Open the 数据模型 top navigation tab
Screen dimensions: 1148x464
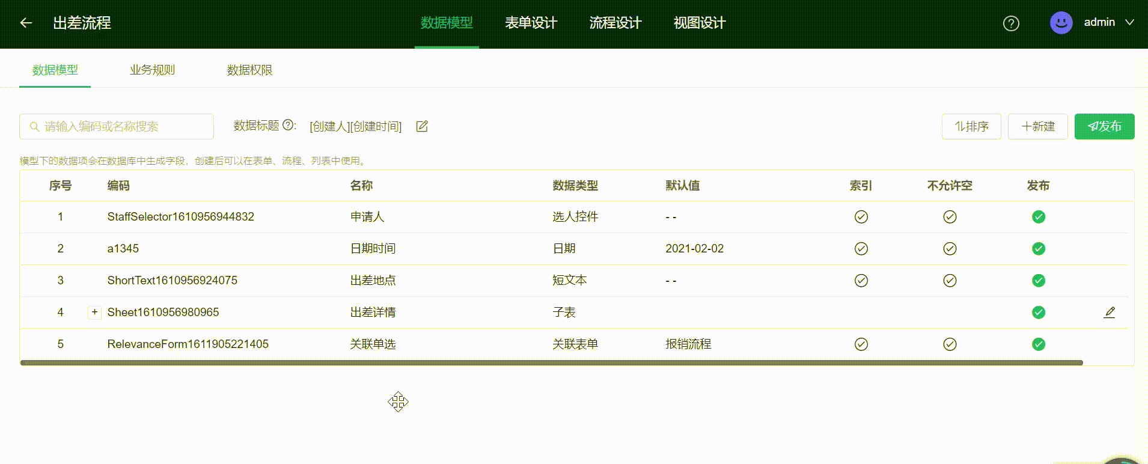(x=447, y=23)
